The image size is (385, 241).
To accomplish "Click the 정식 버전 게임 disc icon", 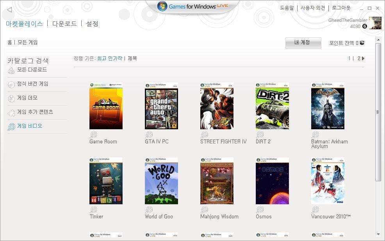I will click(x=11, y=85).
